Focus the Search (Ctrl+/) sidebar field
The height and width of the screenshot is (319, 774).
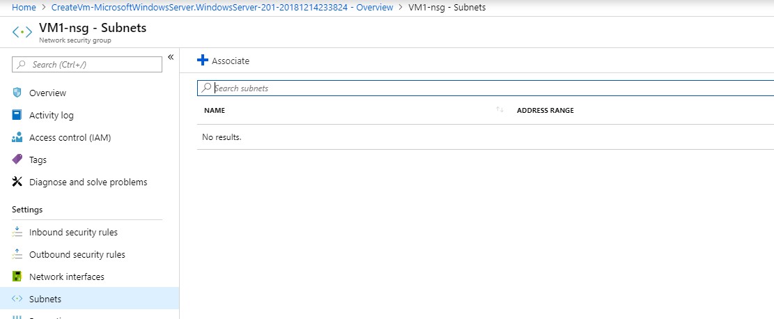pos(87,65)
